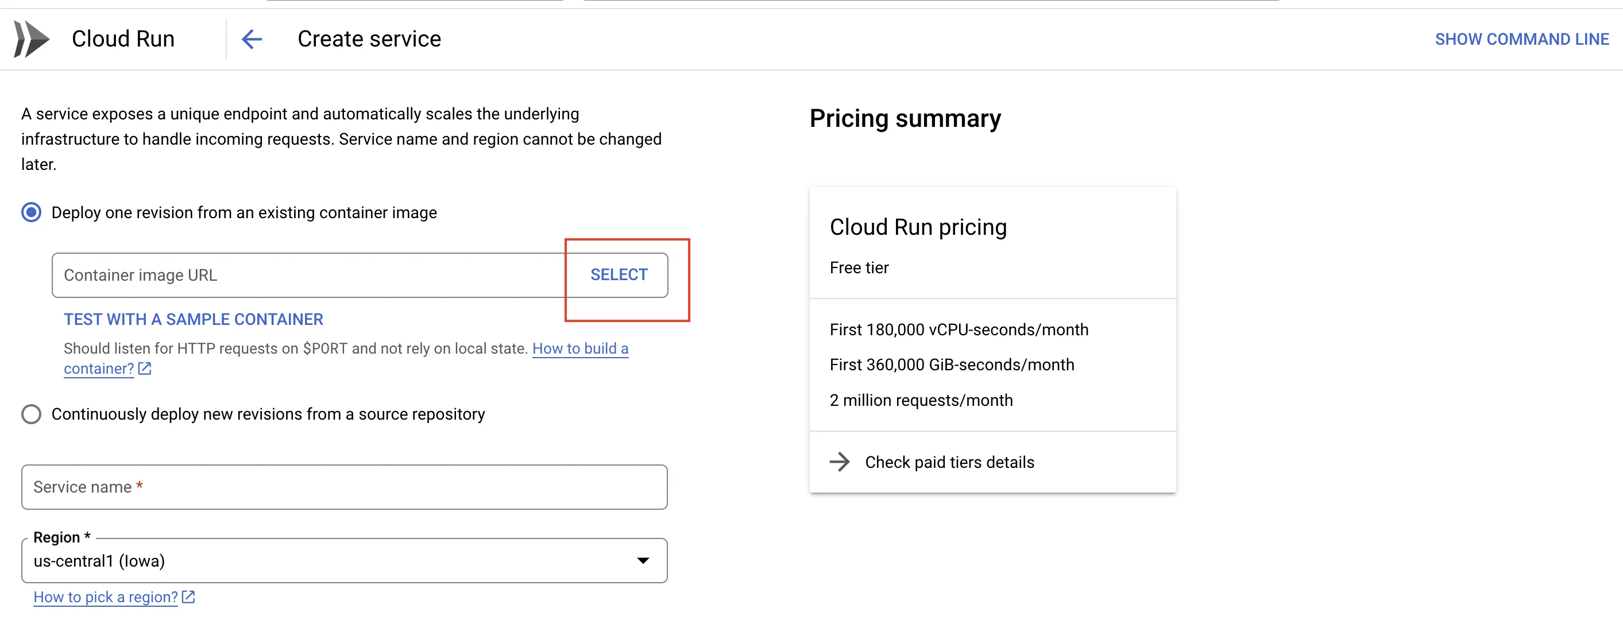Click the 'Pricing summary' heading

(905, 118)
